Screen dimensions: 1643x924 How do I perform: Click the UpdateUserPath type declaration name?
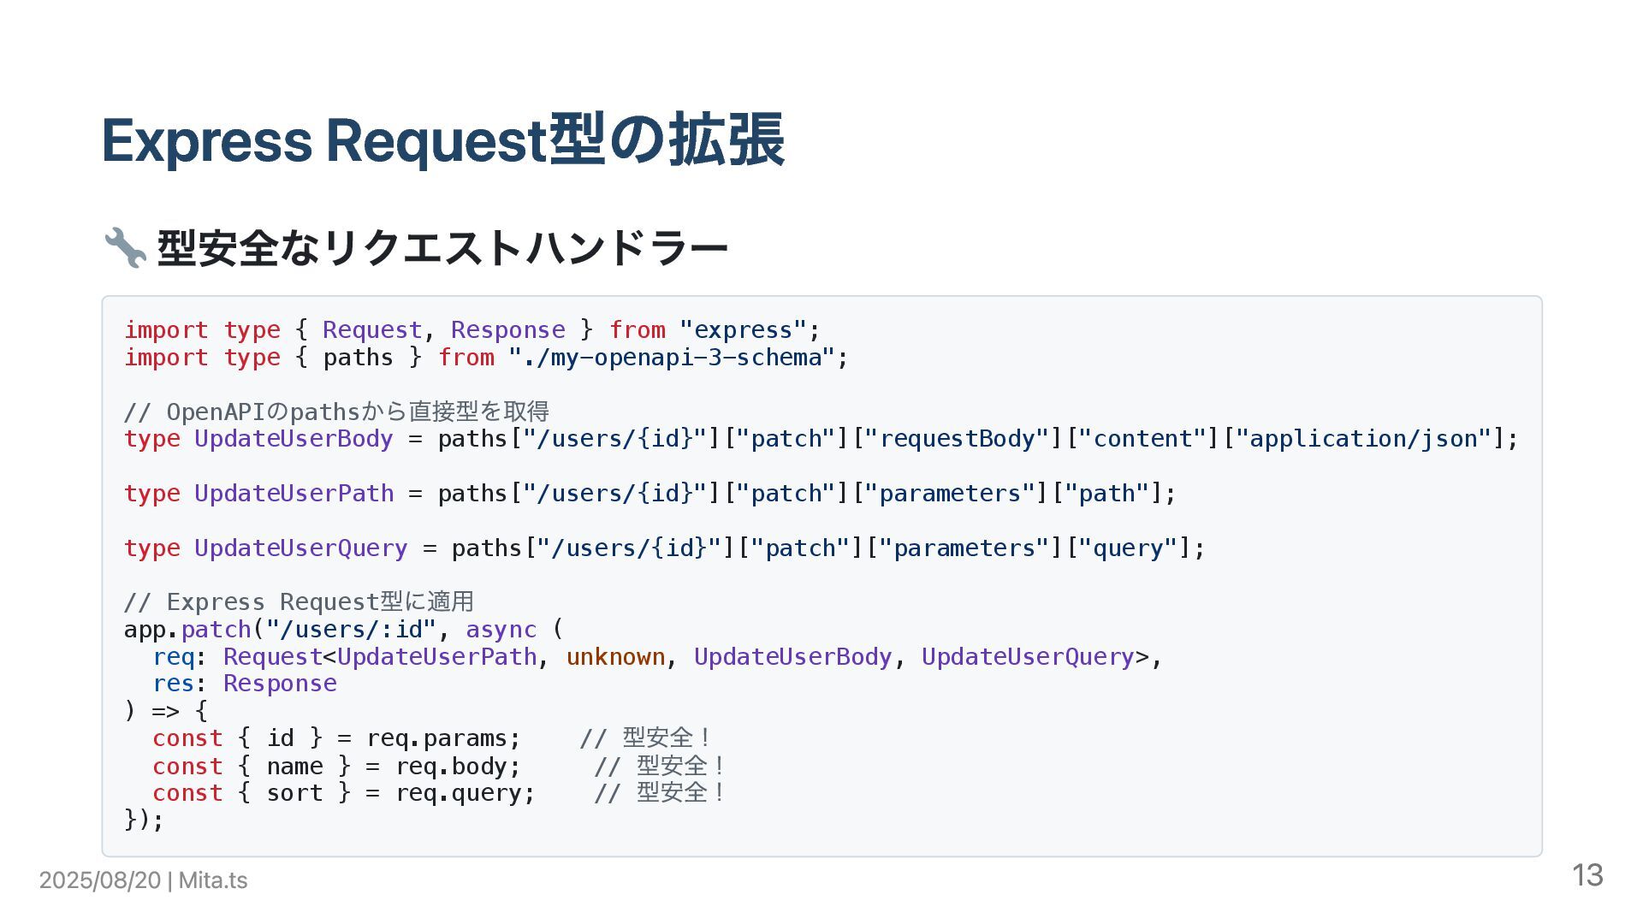coord(294,494)
